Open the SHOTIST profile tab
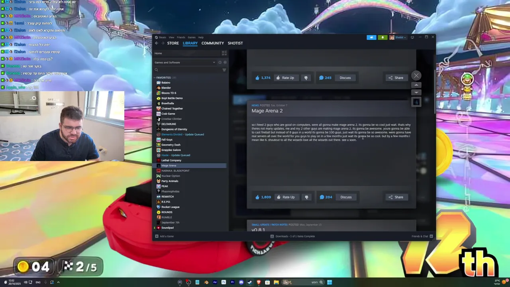The image size is (510, 287). coord(235,43)
